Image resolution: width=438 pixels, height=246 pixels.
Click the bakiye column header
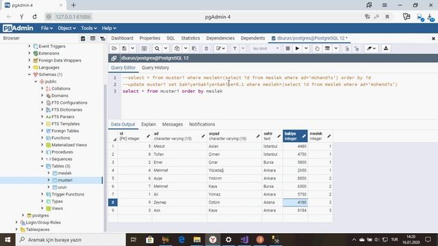295,136
